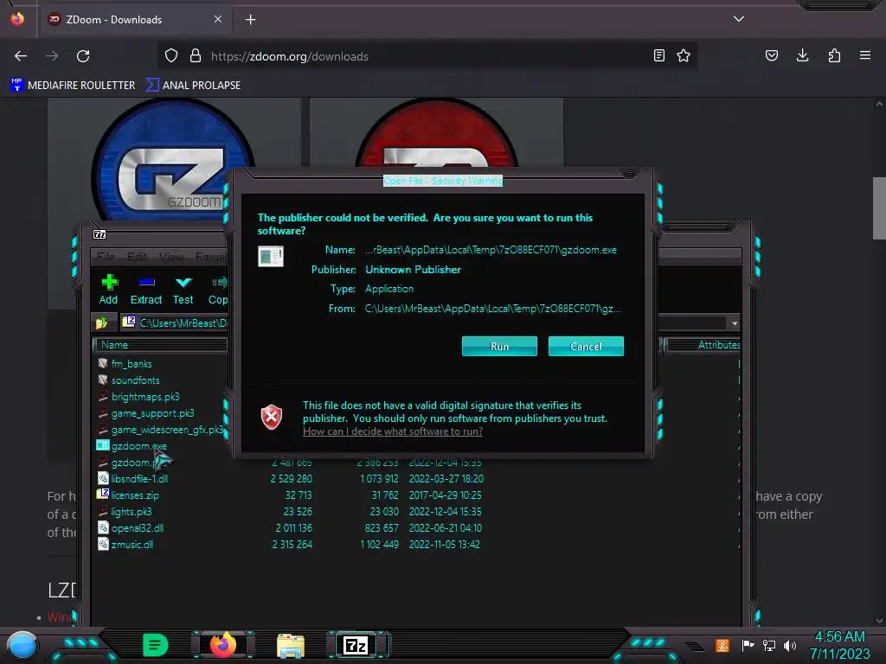Select the ZDoom - Downloads tab
This screenshot has height=664, width=886.
[x=136, y=19]
